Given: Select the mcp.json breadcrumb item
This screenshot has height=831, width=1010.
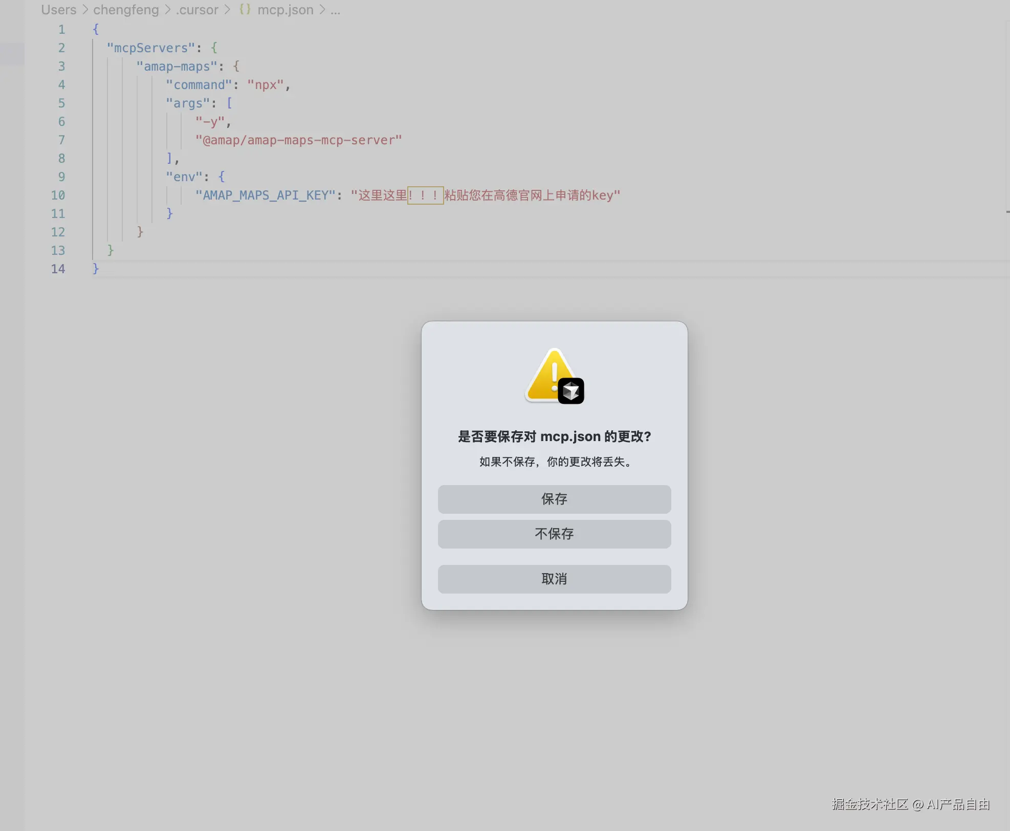Looking at the screenshot, I should point(285,10).
